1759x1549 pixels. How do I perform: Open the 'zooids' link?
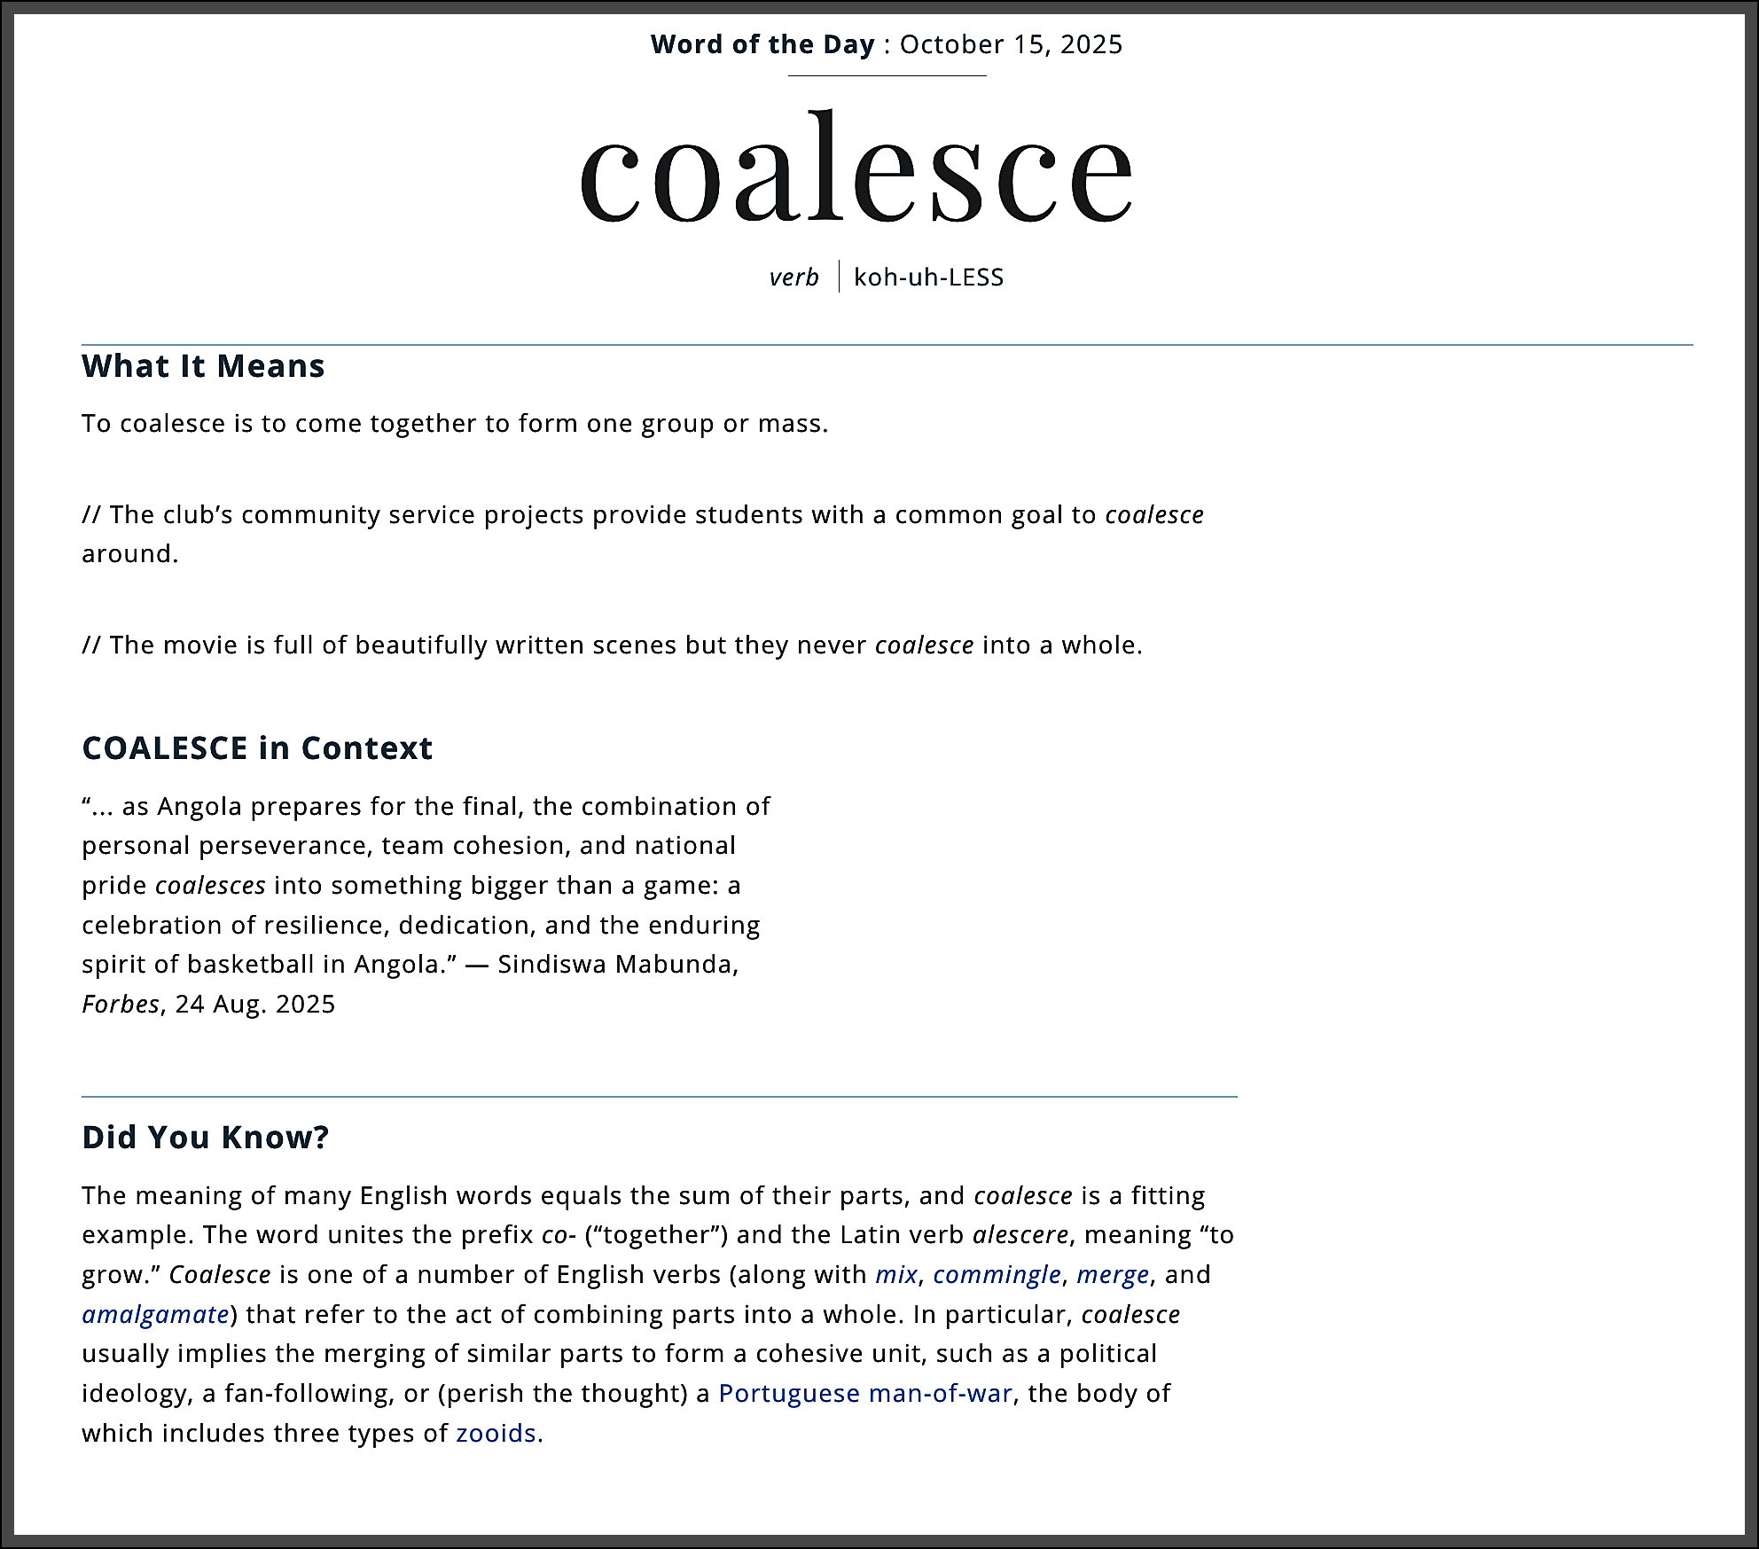pos(496,1433)
